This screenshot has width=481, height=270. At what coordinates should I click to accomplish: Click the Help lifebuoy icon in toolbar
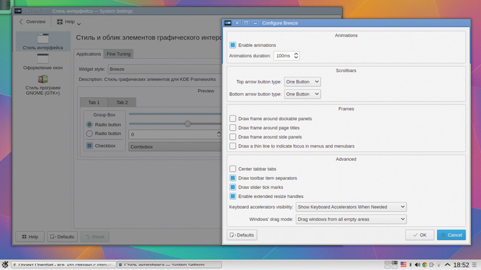coord(60,22)
